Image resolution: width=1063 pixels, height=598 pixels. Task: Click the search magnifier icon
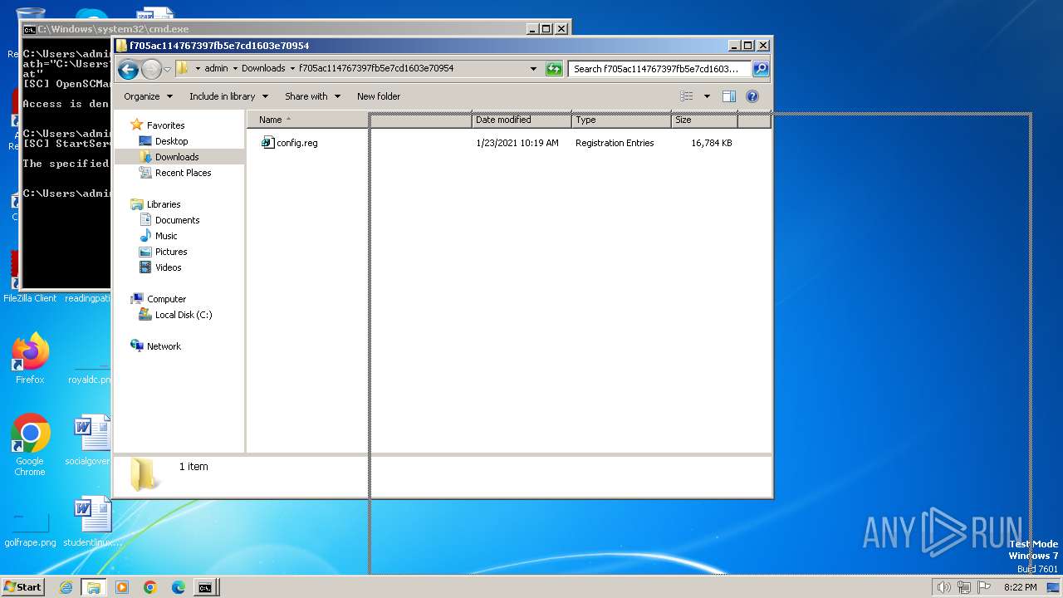pos(760,69)
